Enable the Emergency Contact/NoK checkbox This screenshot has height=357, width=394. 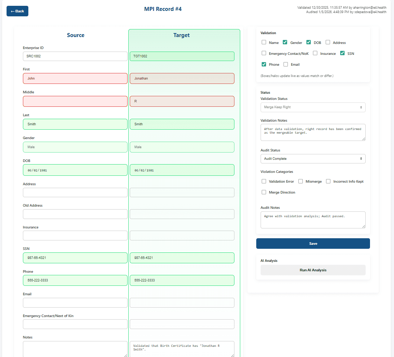point(264,53)
